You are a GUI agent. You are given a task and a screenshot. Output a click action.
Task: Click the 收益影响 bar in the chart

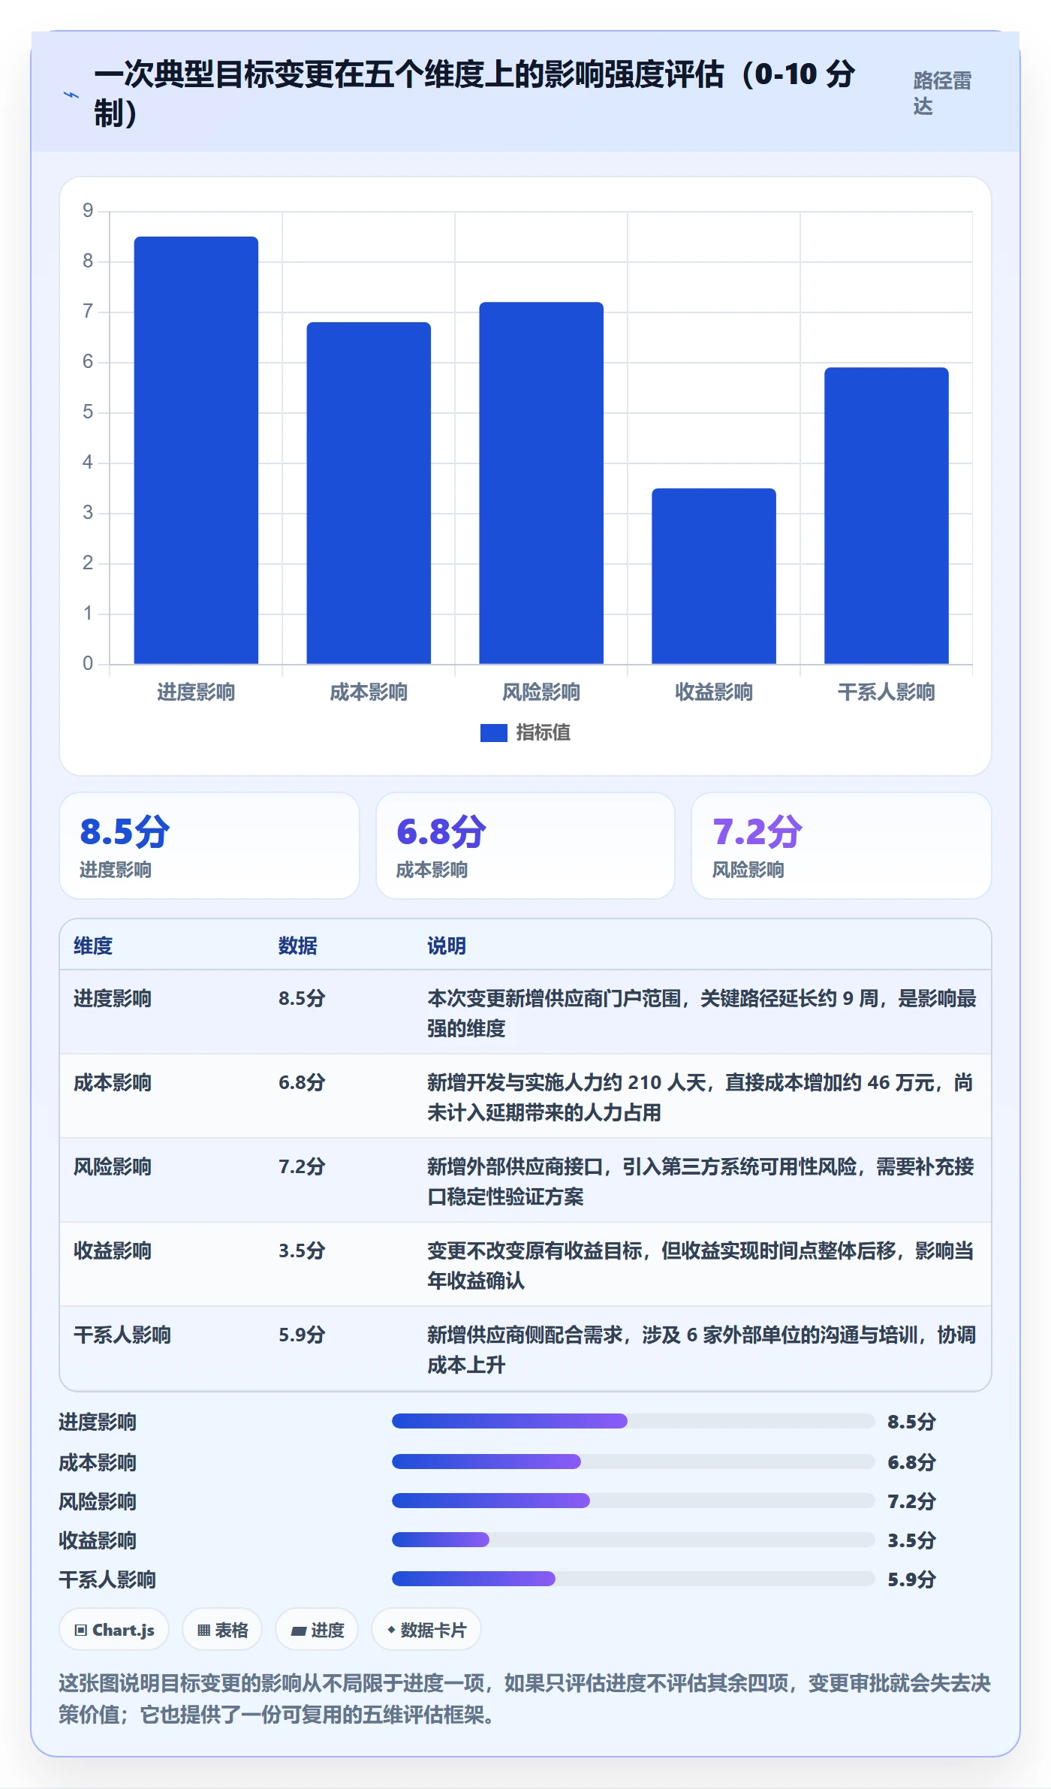click(x=714, y=576)
